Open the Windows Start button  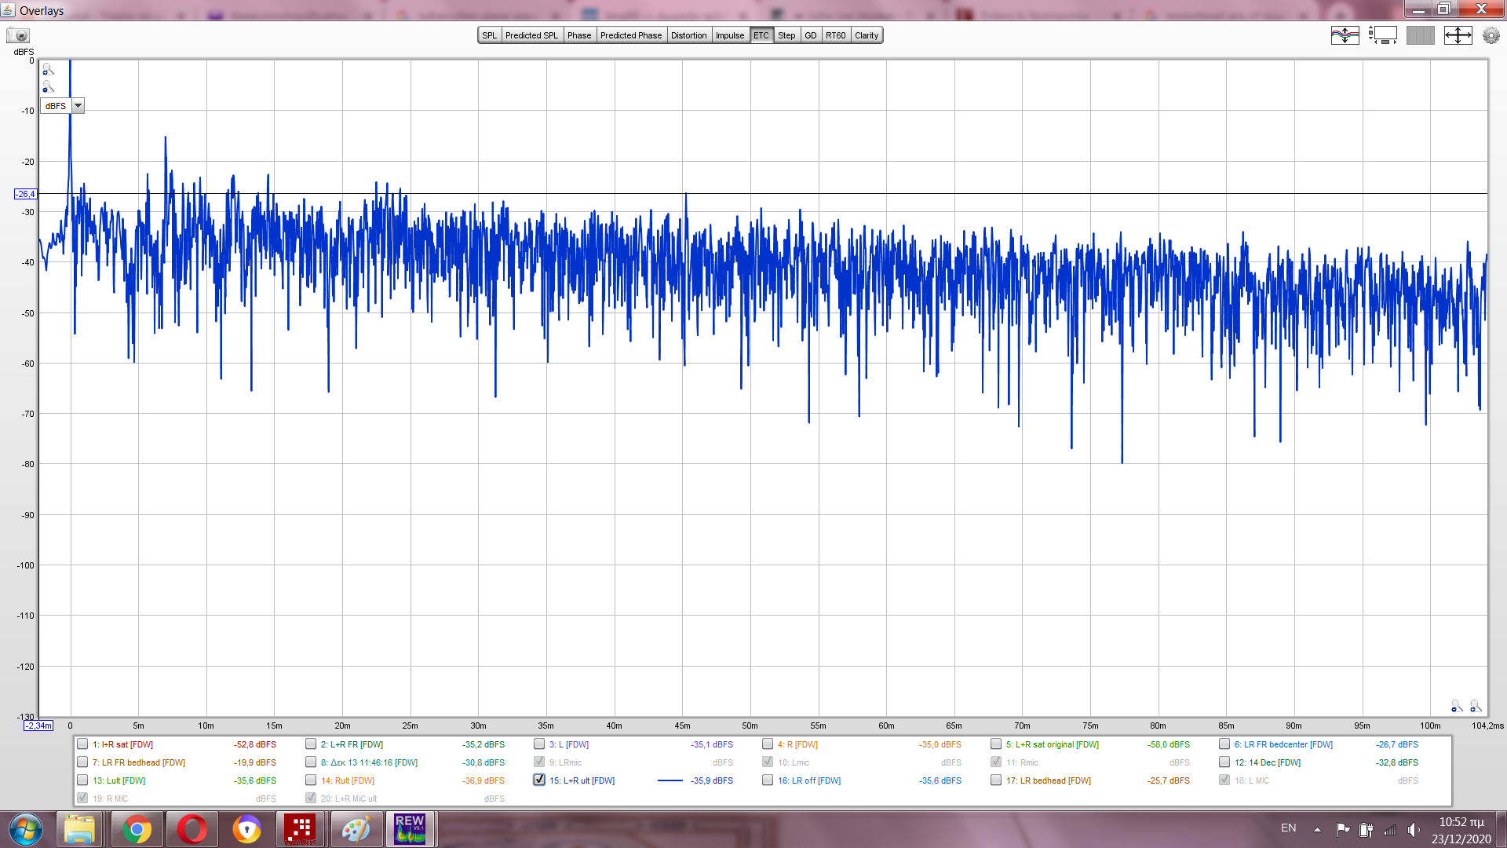point(25,829)
